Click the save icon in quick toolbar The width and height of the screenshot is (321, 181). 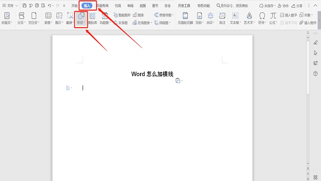click(24, 6)
